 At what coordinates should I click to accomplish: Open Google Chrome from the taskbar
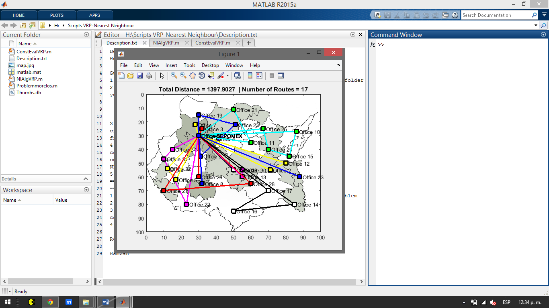click(50, 302)
